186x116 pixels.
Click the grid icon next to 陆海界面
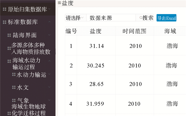(9, 35)
